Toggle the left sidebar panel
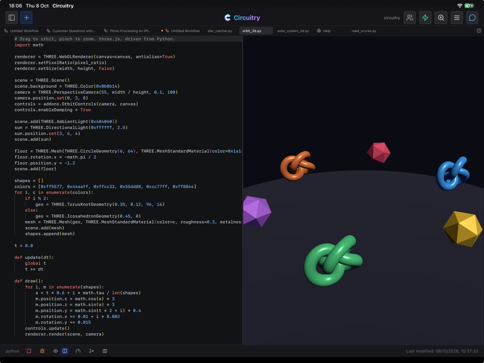 (11, 18)
